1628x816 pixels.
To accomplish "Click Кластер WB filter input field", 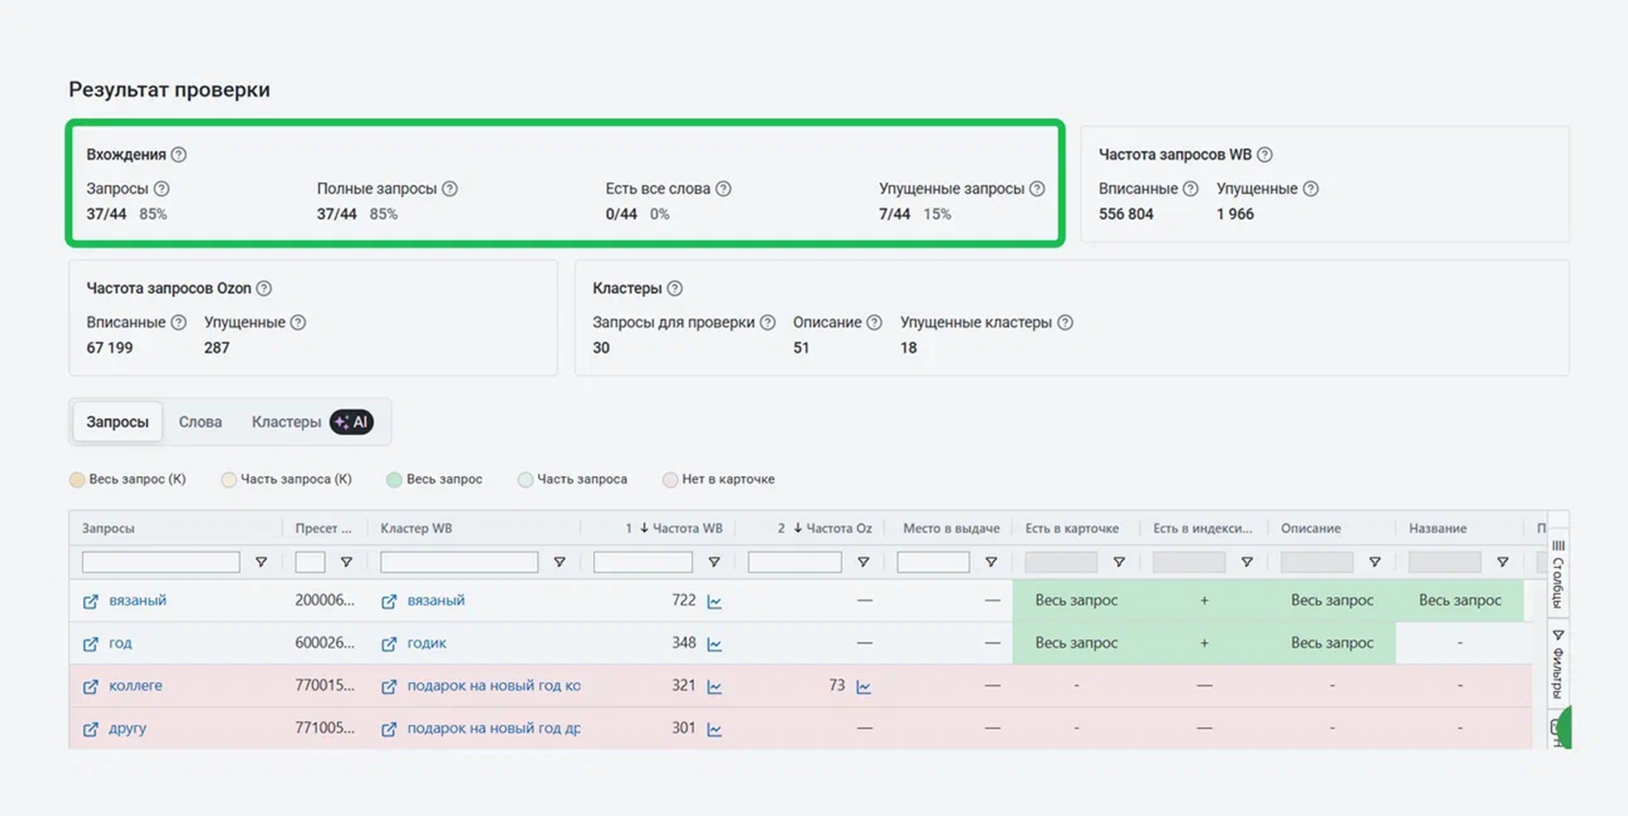I will (x=459, y=562).
